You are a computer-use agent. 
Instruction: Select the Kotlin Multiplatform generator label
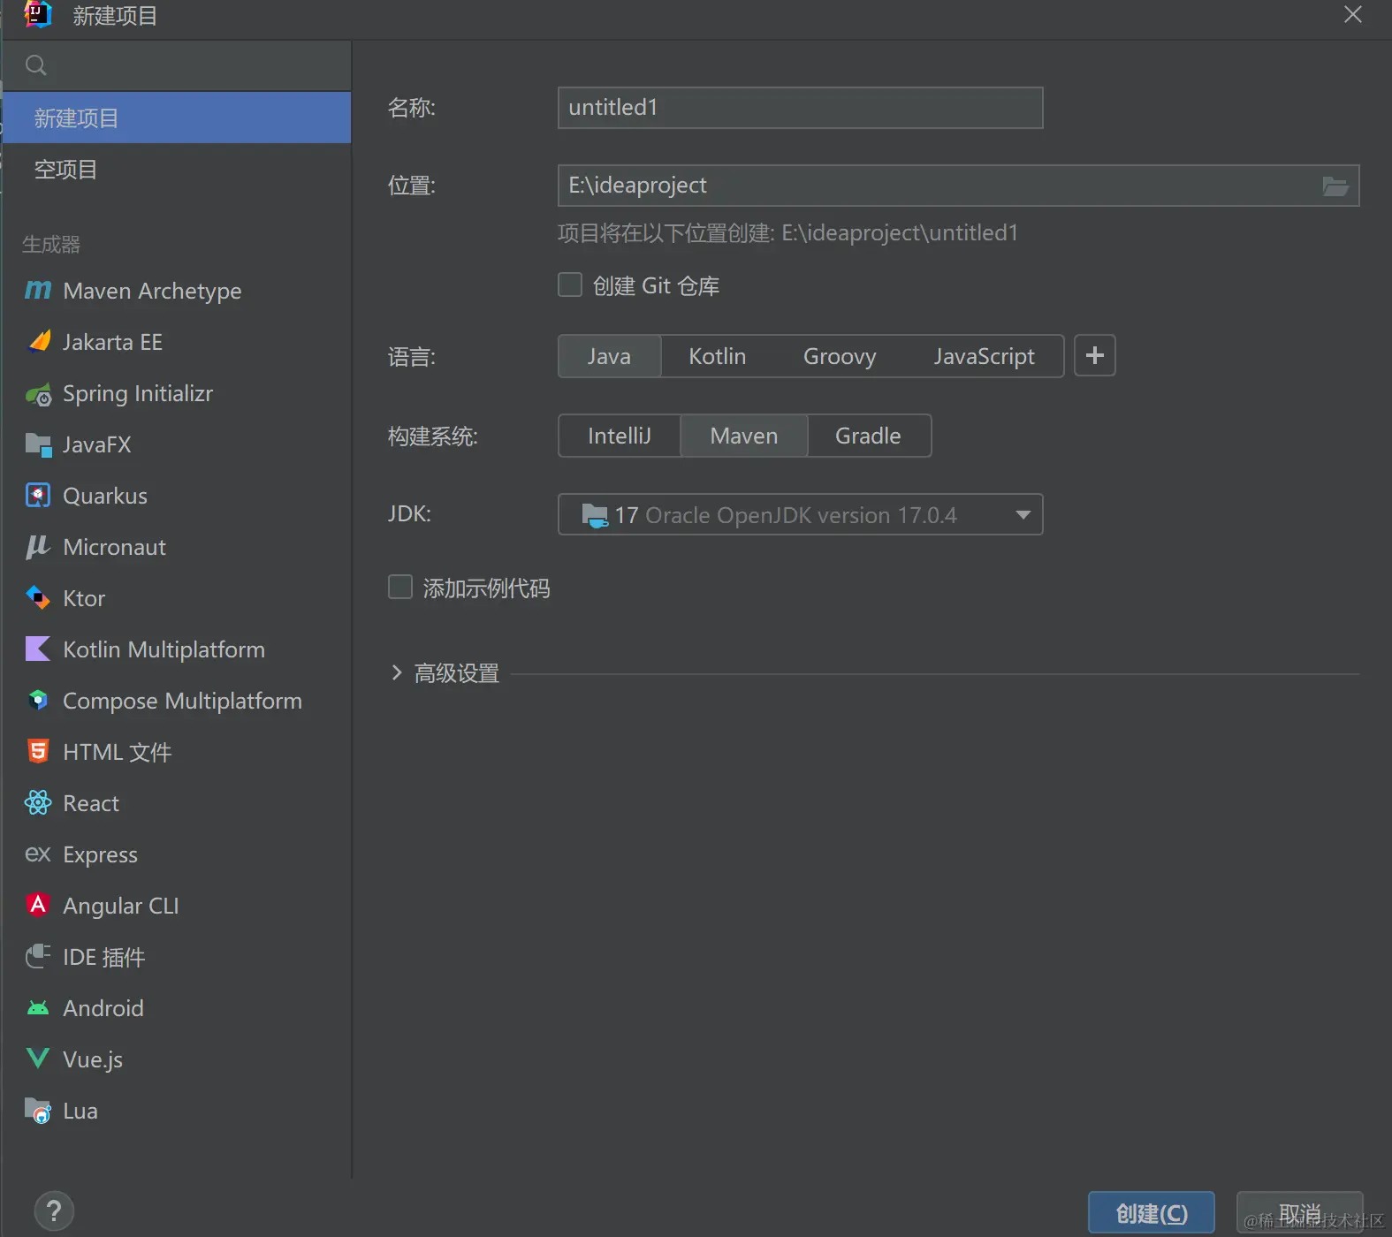click(x=164, y=649)
